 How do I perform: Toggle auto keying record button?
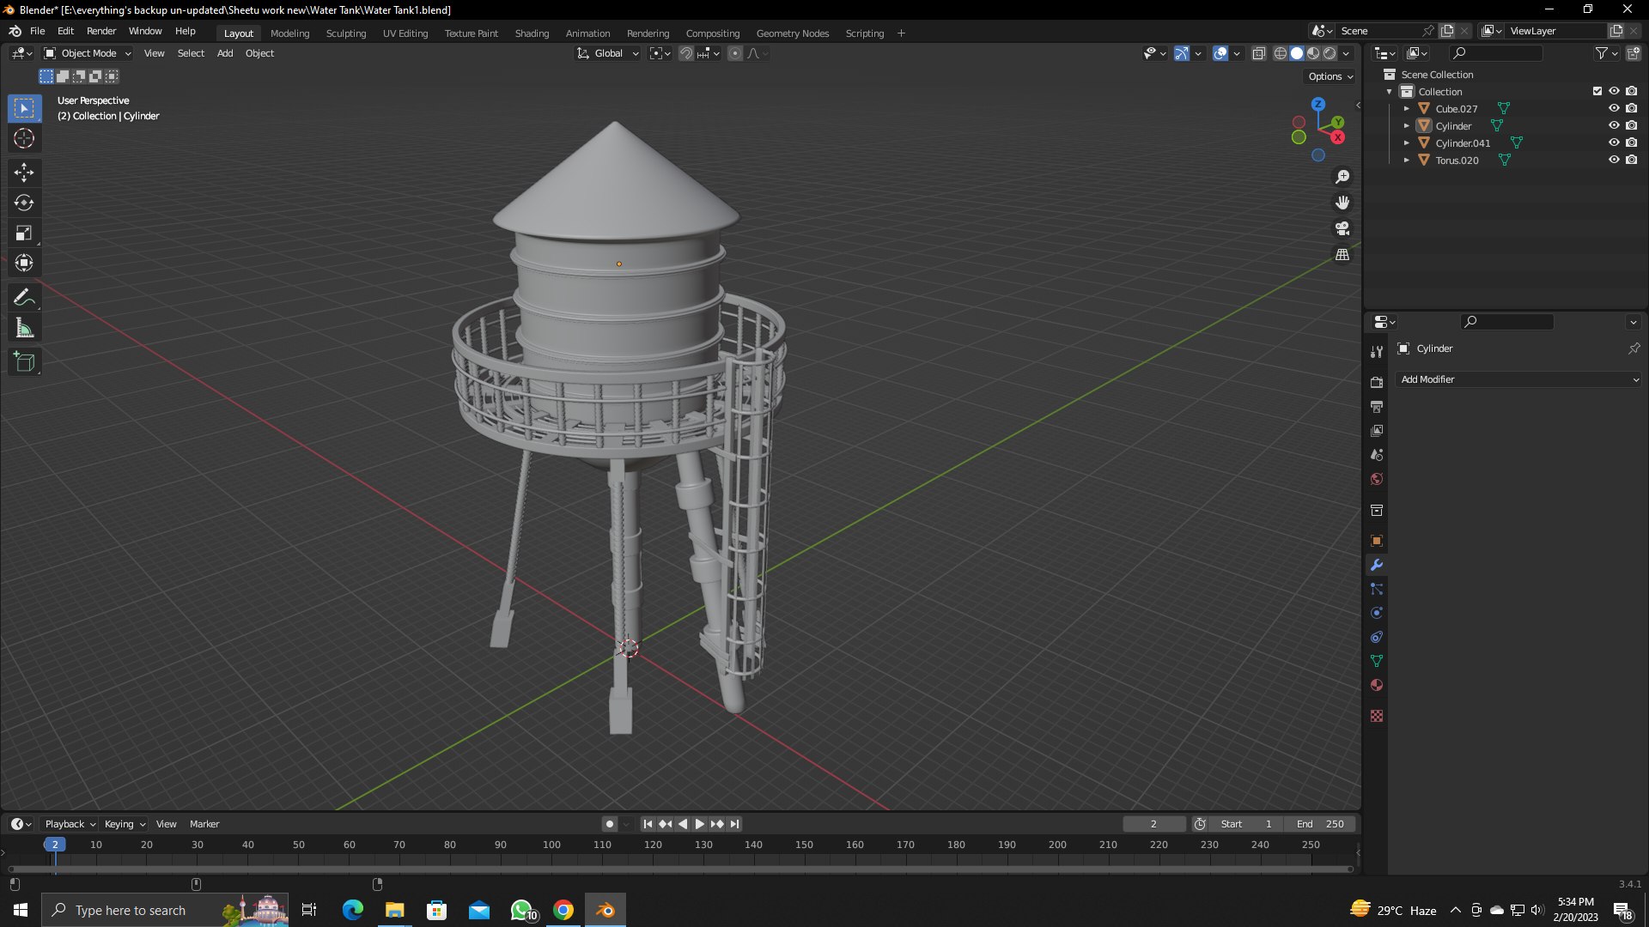610,824
